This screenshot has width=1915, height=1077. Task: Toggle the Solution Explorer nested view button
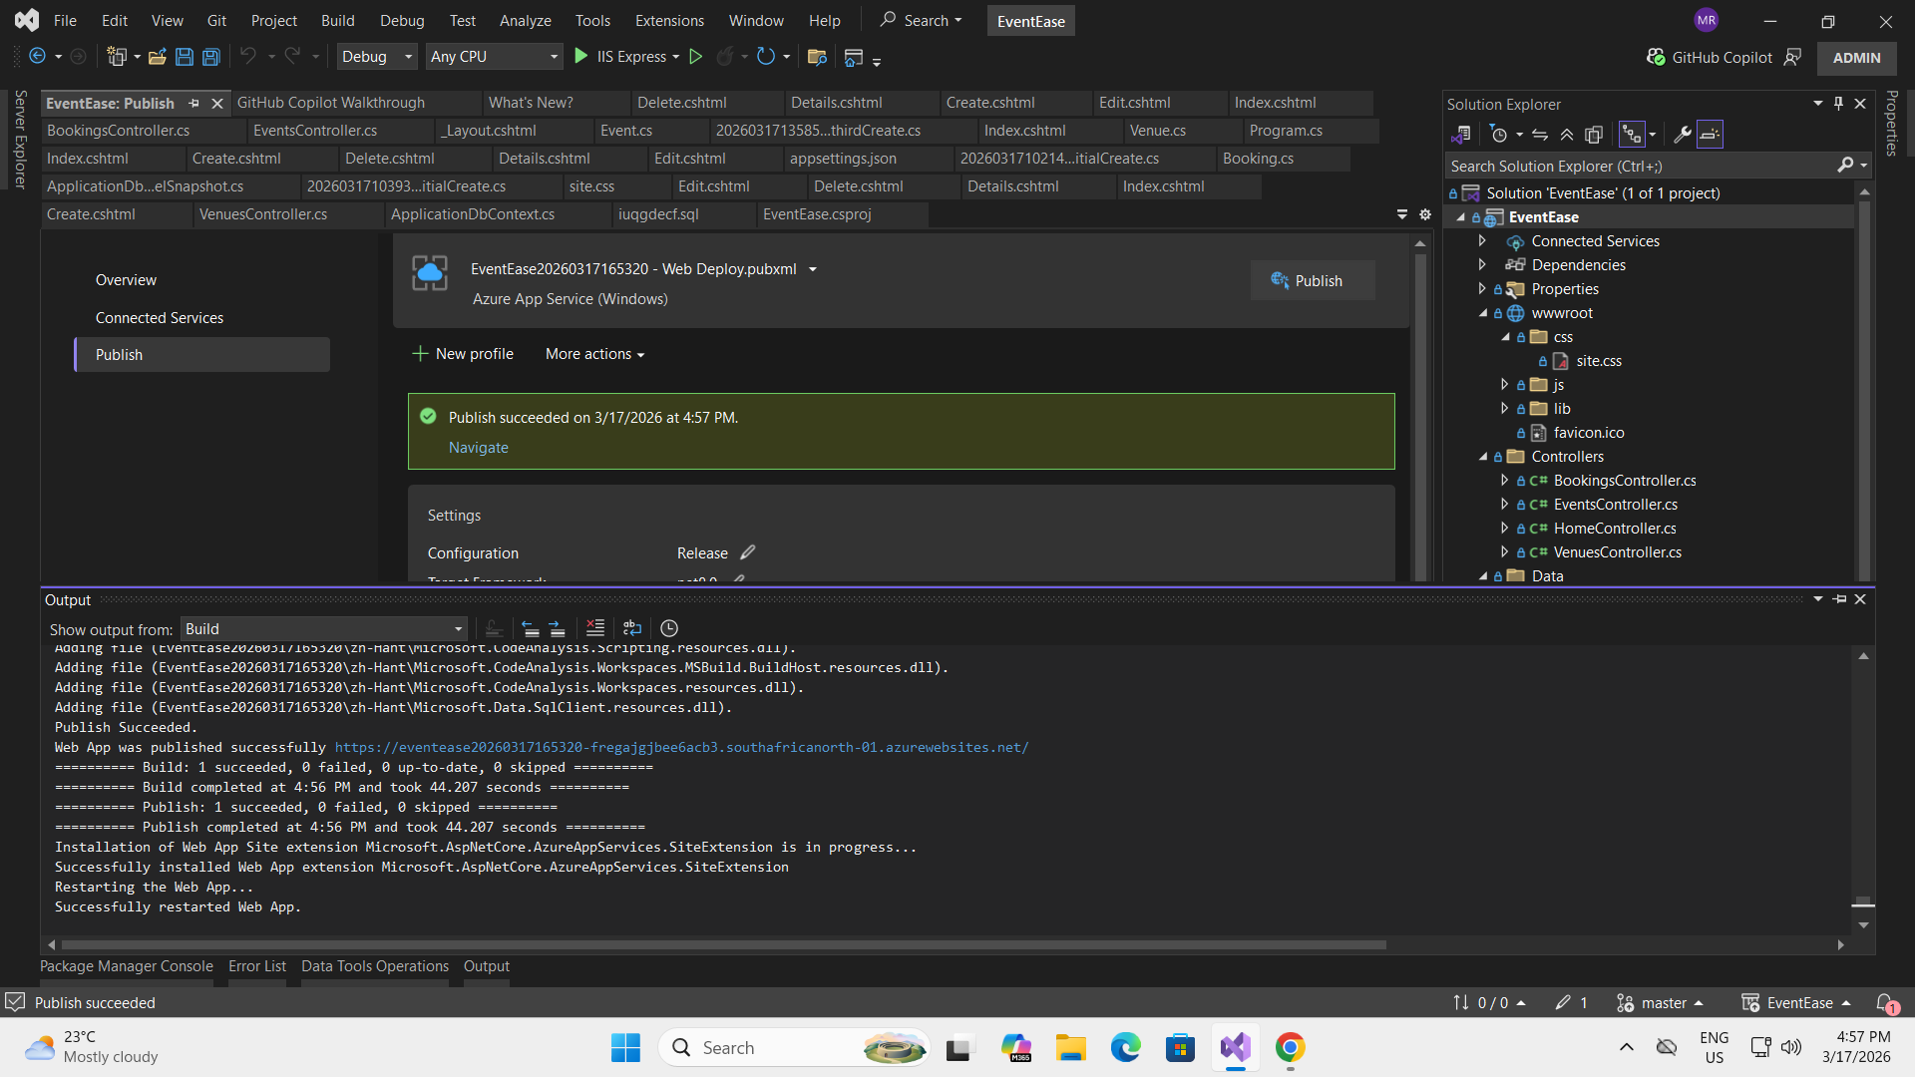click(x=1632, y=135)
